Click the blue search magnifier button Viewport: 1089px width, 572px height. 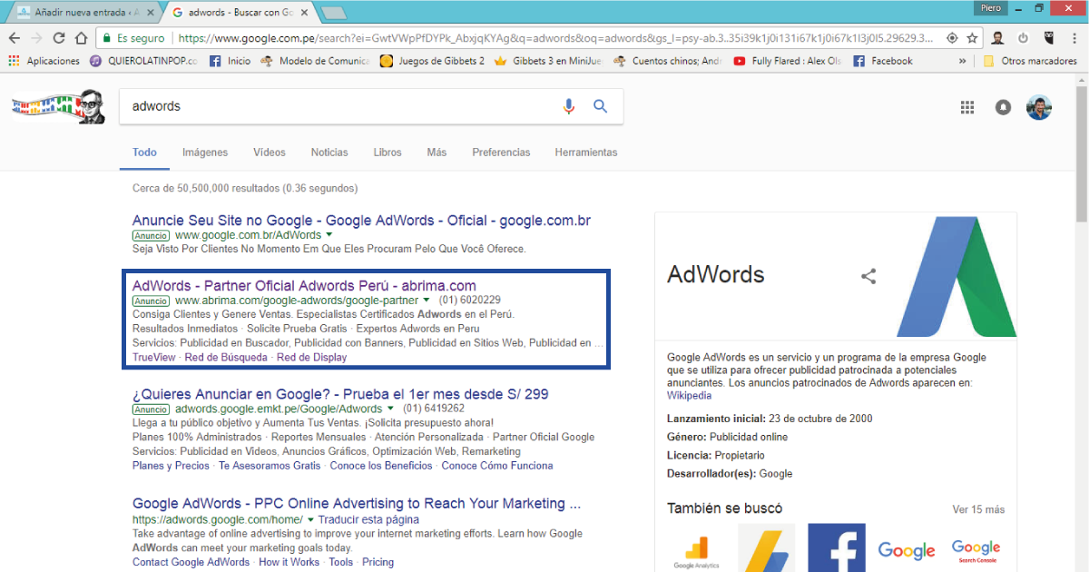coord(600,106)
